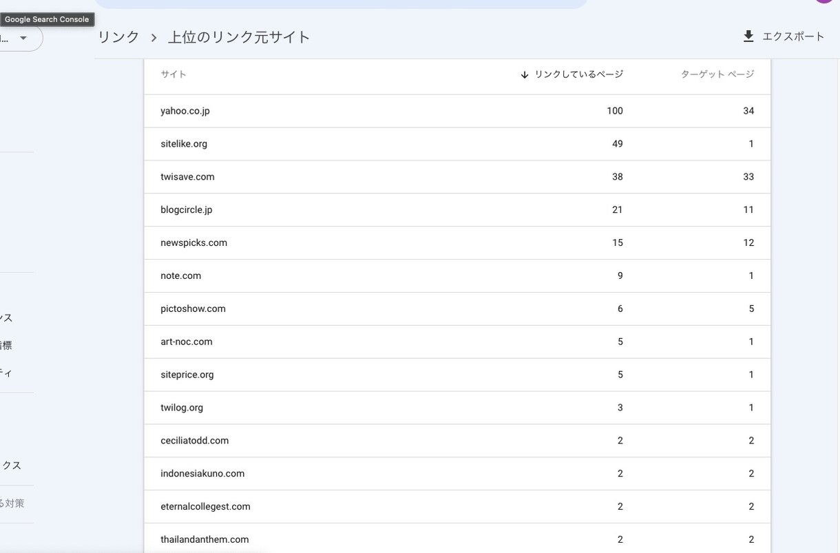Click the リンクしているページ column header
This screenshot has width=840, height=553.
pos(578,74)
